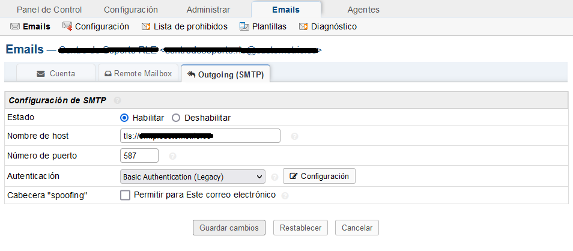
Task: Open the Cuenta tab
Action: click(x=56, y=73)
